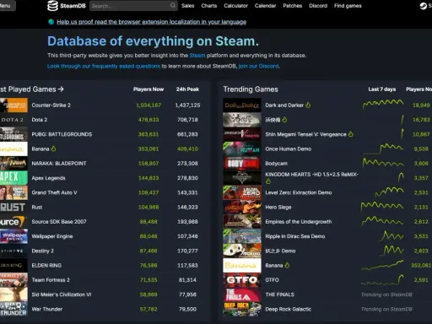
Task: Click the 7-day sparkline for Bodycam
Action: pyautogui.click(x=383, y=163)
